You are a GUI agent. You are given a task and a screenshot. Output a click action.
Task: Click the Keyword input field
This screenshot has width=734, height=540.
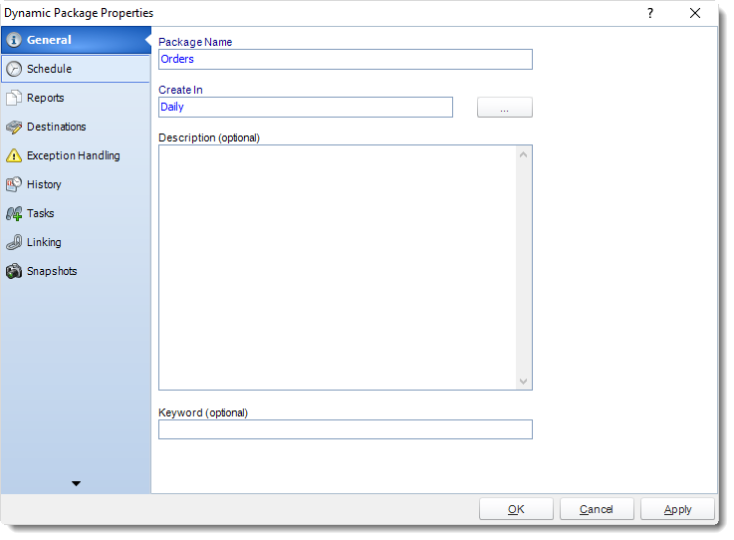pos(346,429)
